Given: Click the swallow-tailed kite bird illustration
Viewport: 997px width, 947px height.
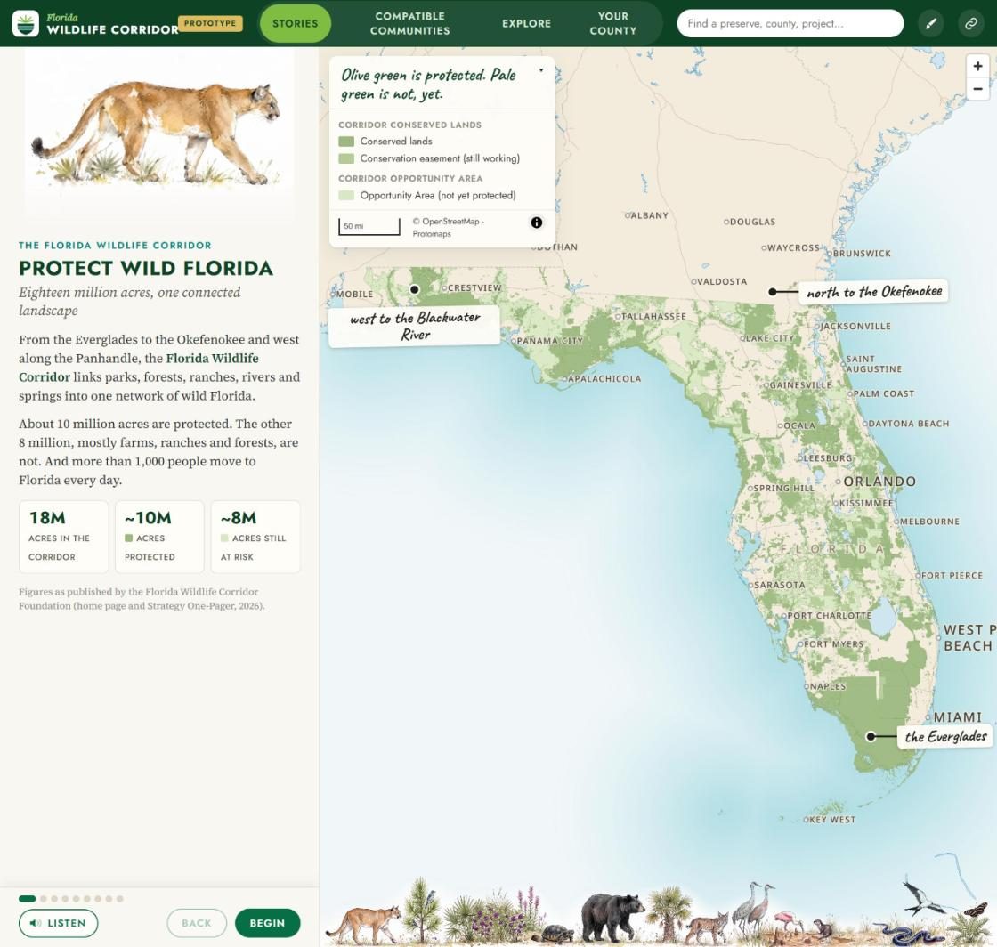Looking at the screenshot, I should 924,895.
